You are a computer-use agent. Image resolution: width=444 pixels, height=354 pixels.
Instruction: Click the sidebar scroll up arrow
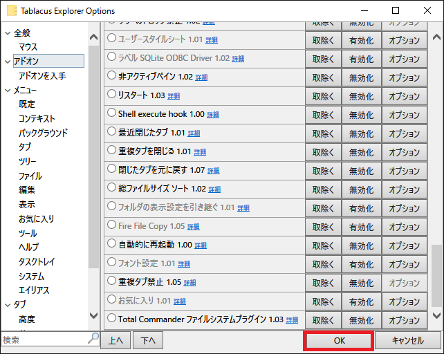pyautogui.click(x=94, y=37)
